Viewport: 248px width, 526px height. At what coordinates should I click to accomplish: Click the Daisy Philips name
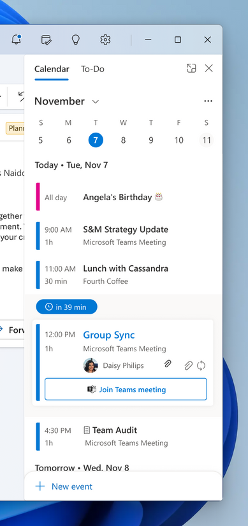coord(123,366)
